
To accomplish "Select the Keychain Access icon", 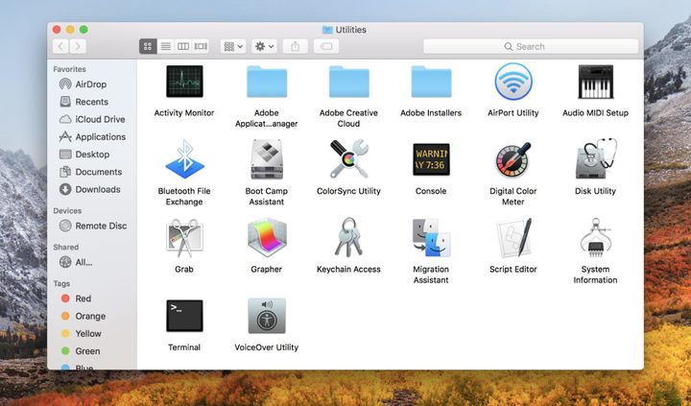I will (x=348, y=237).
